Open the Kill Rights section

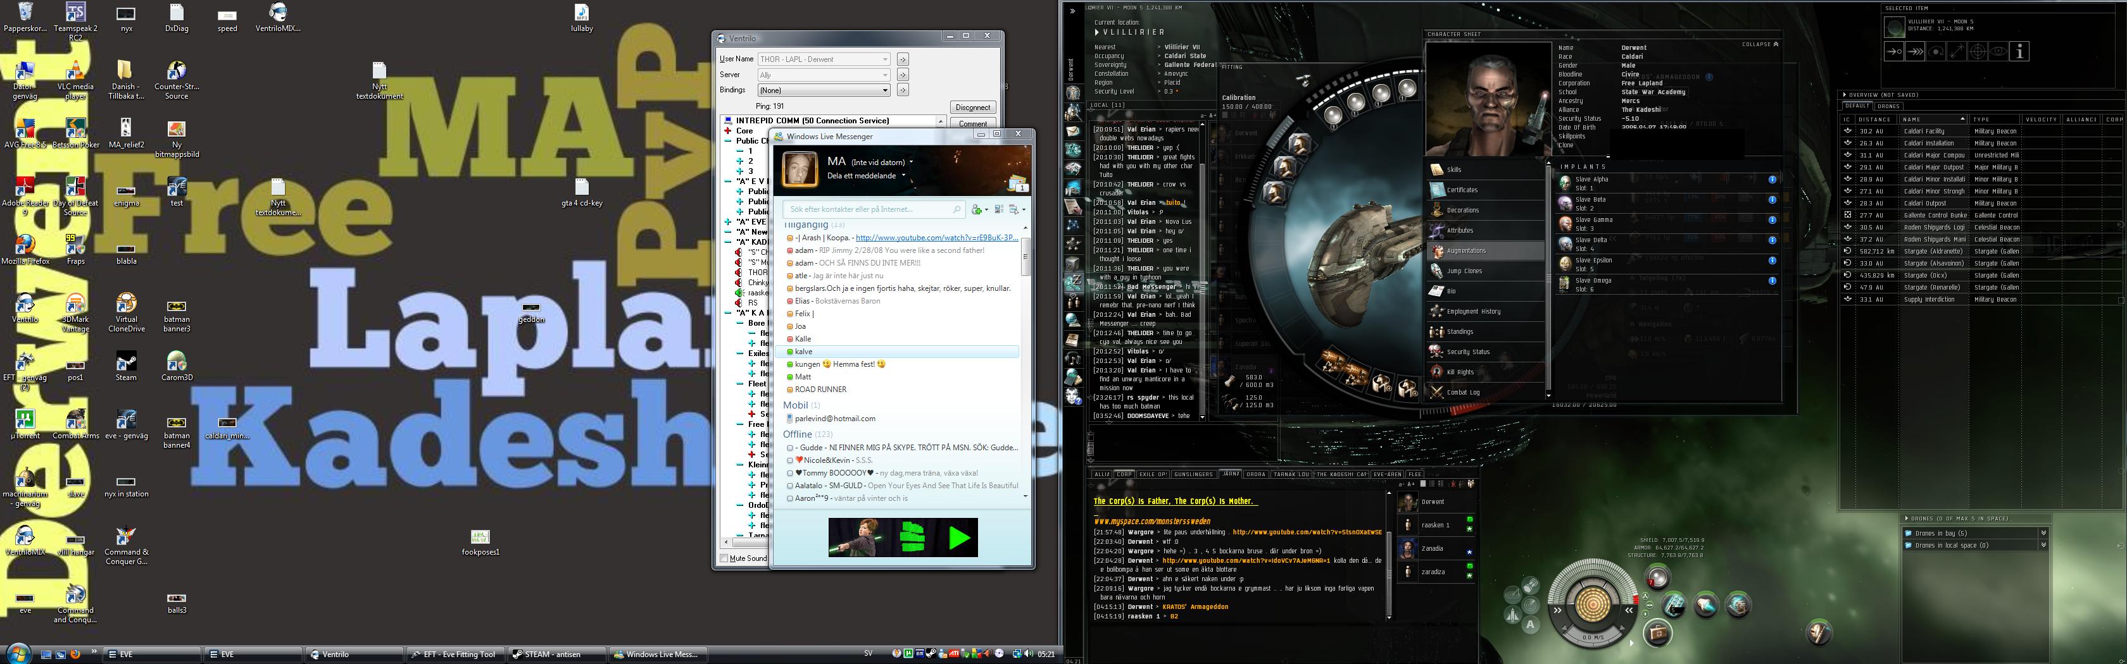coord(1486,372)
